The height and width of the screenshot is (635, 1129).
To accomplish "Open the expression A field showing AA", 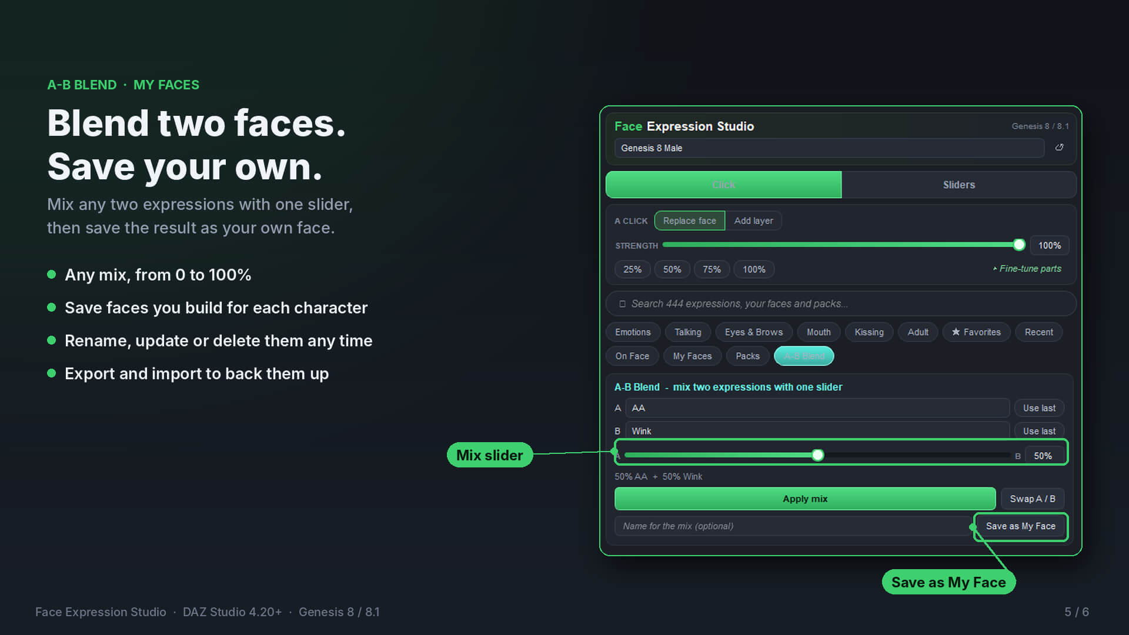I will click(x=817, y=408).
